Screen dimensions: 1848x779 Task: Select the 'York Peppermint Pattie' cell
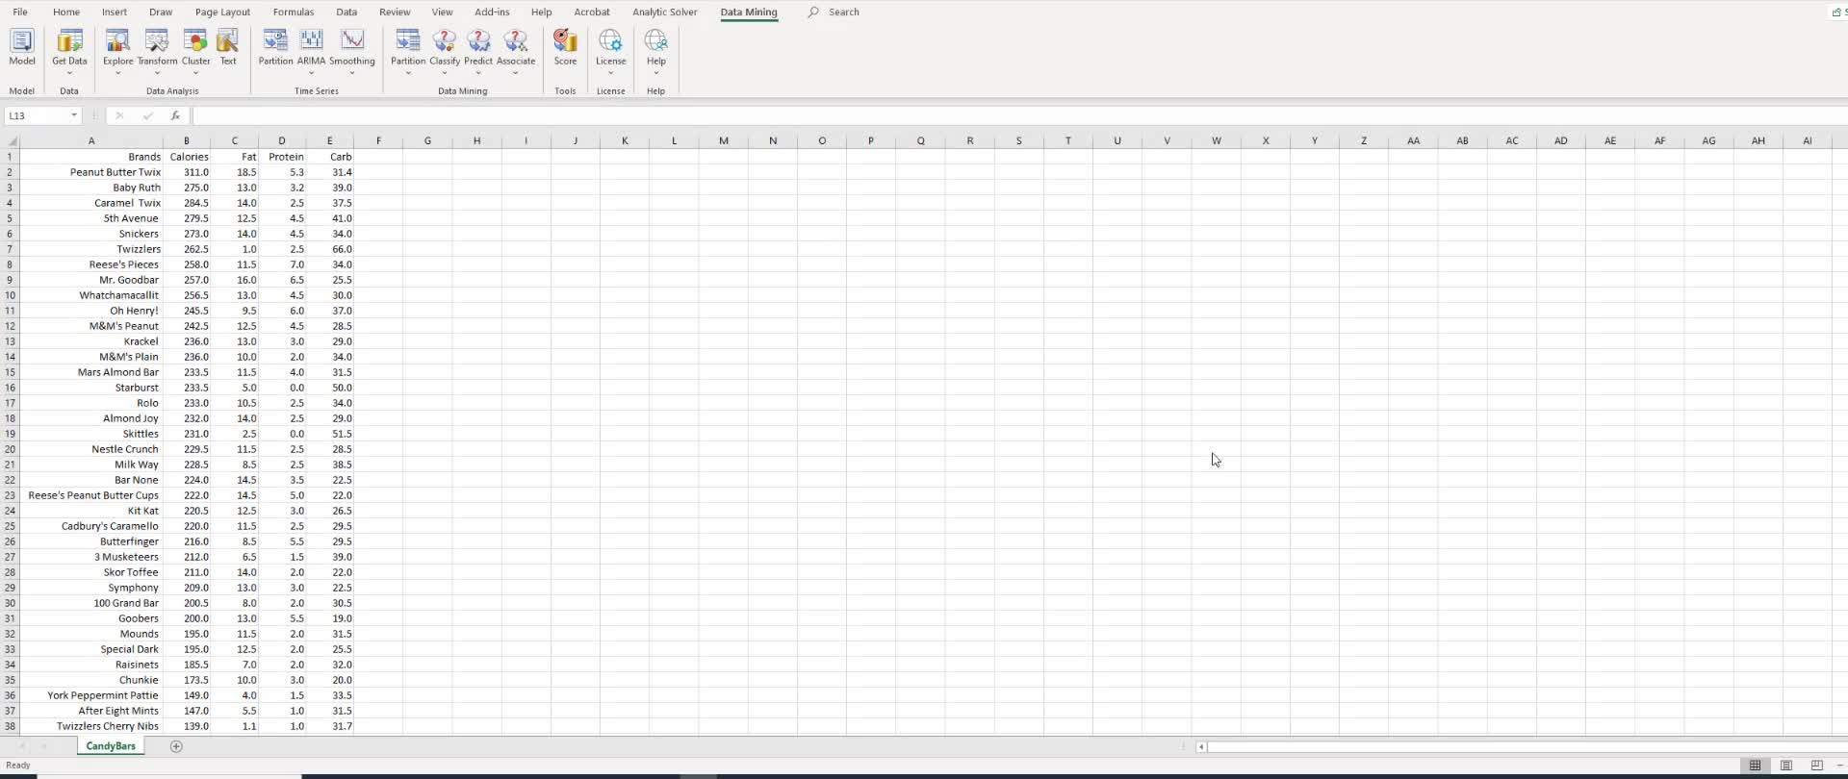91,695
